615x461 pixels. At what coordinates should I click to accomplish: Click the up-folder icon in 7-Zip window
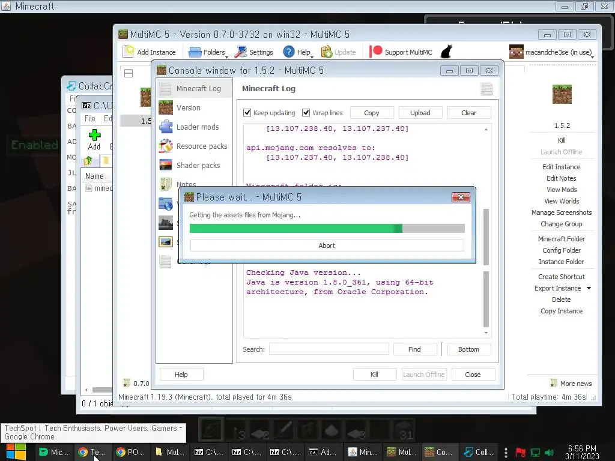click(x=88, y=160)
